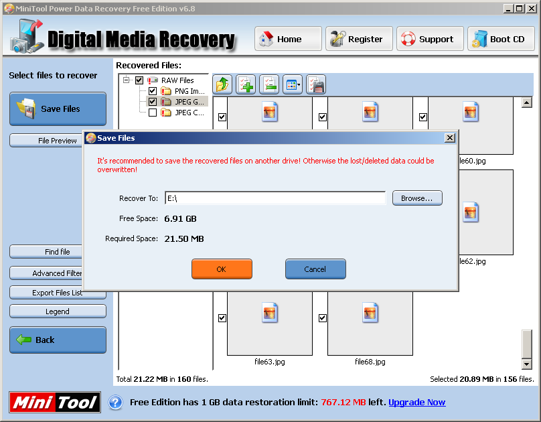The height and width of the screenshot is (422, 541).
Task: Click the uncheck-all (green minus) toolbar icon
Action: 269,85
